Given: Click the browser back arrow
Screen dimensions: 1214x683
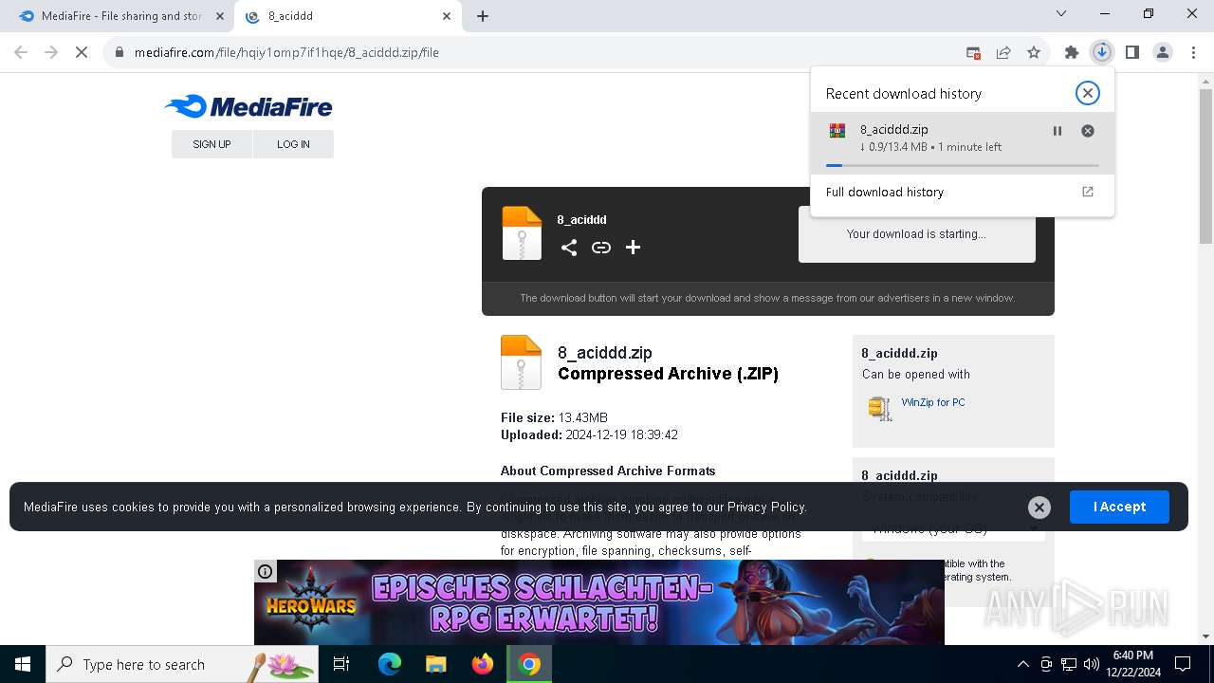Looking at the screenshot, I should pyautogui.click(x=21, y=52).
